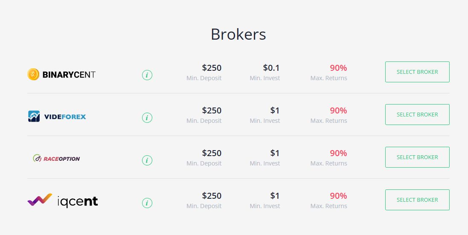468x235 pixels.
Task: Click BinaryCent's $0.1 minimum invest value
Action: (x=271, y=68)
